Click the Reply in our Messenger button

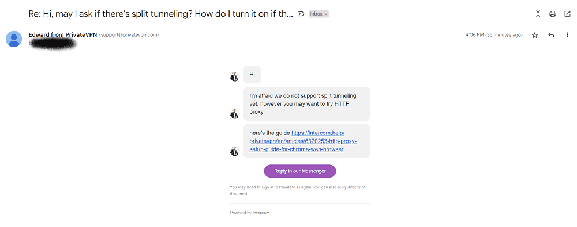(x=300, y=171)
